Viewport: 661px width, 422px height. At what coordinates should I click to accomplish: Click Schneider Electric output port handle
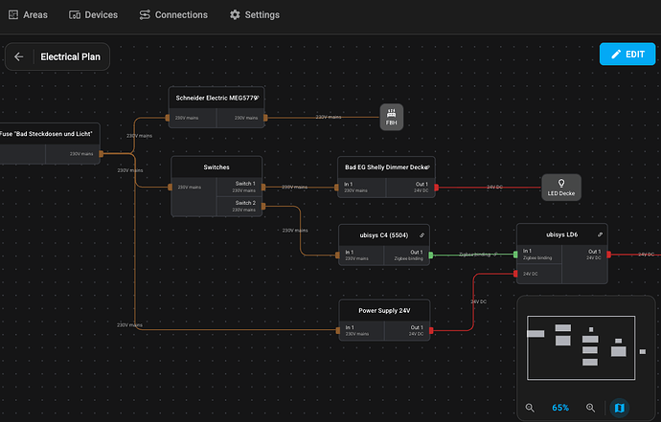click(x=265, y=118)
